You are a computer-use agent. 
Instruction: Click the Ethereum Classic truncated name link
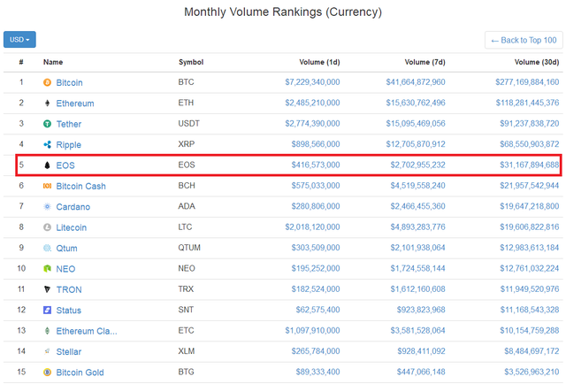[x=86, y=331]
